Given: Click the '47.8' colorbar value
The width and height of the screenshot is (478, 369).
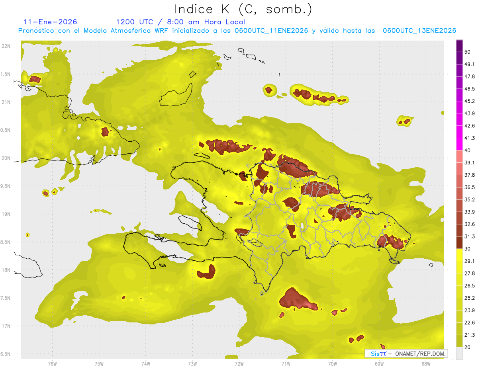Looking at the screenshot, I should point(470,76).
